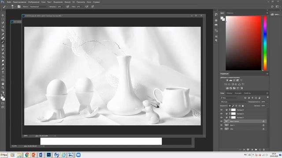Open the layer filter kind dropdown

[x=229, y=98]
